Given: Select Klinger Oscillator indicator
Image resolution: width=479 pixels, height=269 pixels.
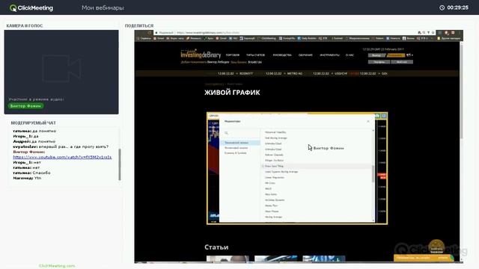Looking at the screenshot, I should tap(275, 161).
